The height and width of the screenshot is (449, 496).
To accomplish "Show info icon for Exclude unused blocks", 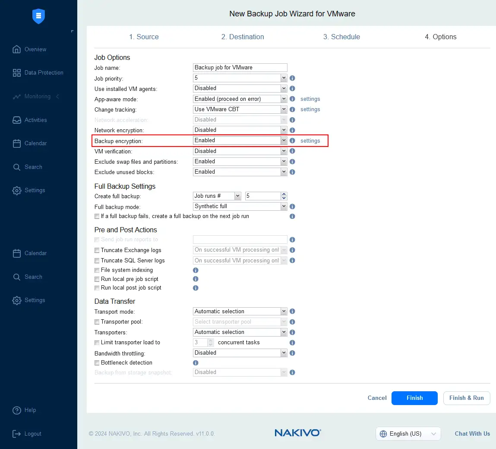I will point(292,172).
